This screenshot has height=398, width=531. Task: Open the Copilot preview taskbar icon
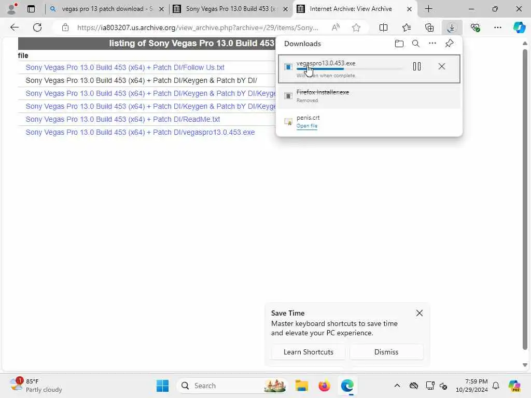pos(514,386)
